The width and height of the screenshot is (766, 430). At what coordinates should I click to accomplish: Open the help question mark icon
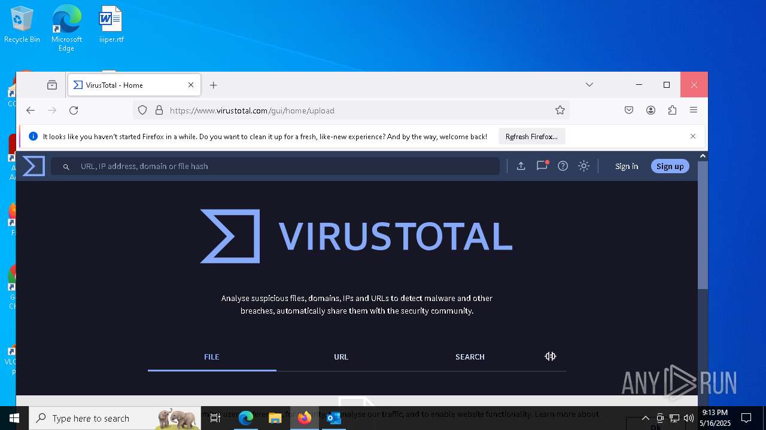[x=563, y=166]
